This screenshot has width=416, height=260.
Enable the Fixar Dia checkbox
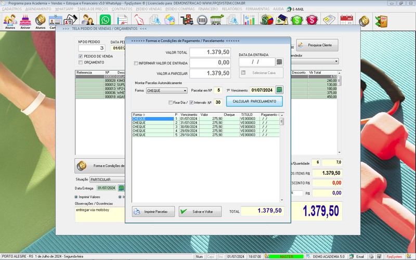click(x=171, y=102)
